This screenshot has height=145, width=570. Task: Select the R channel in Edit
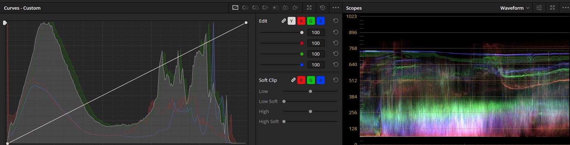coord(301,21)
